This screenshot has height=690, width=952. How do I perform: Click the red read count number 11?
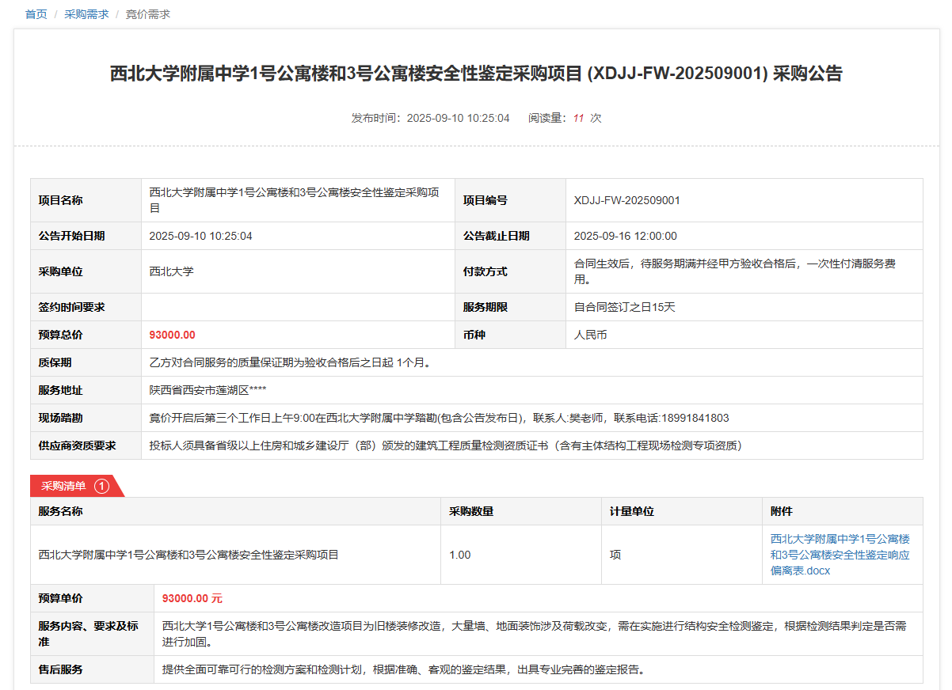pyautogui.click(x=578, y=118)
